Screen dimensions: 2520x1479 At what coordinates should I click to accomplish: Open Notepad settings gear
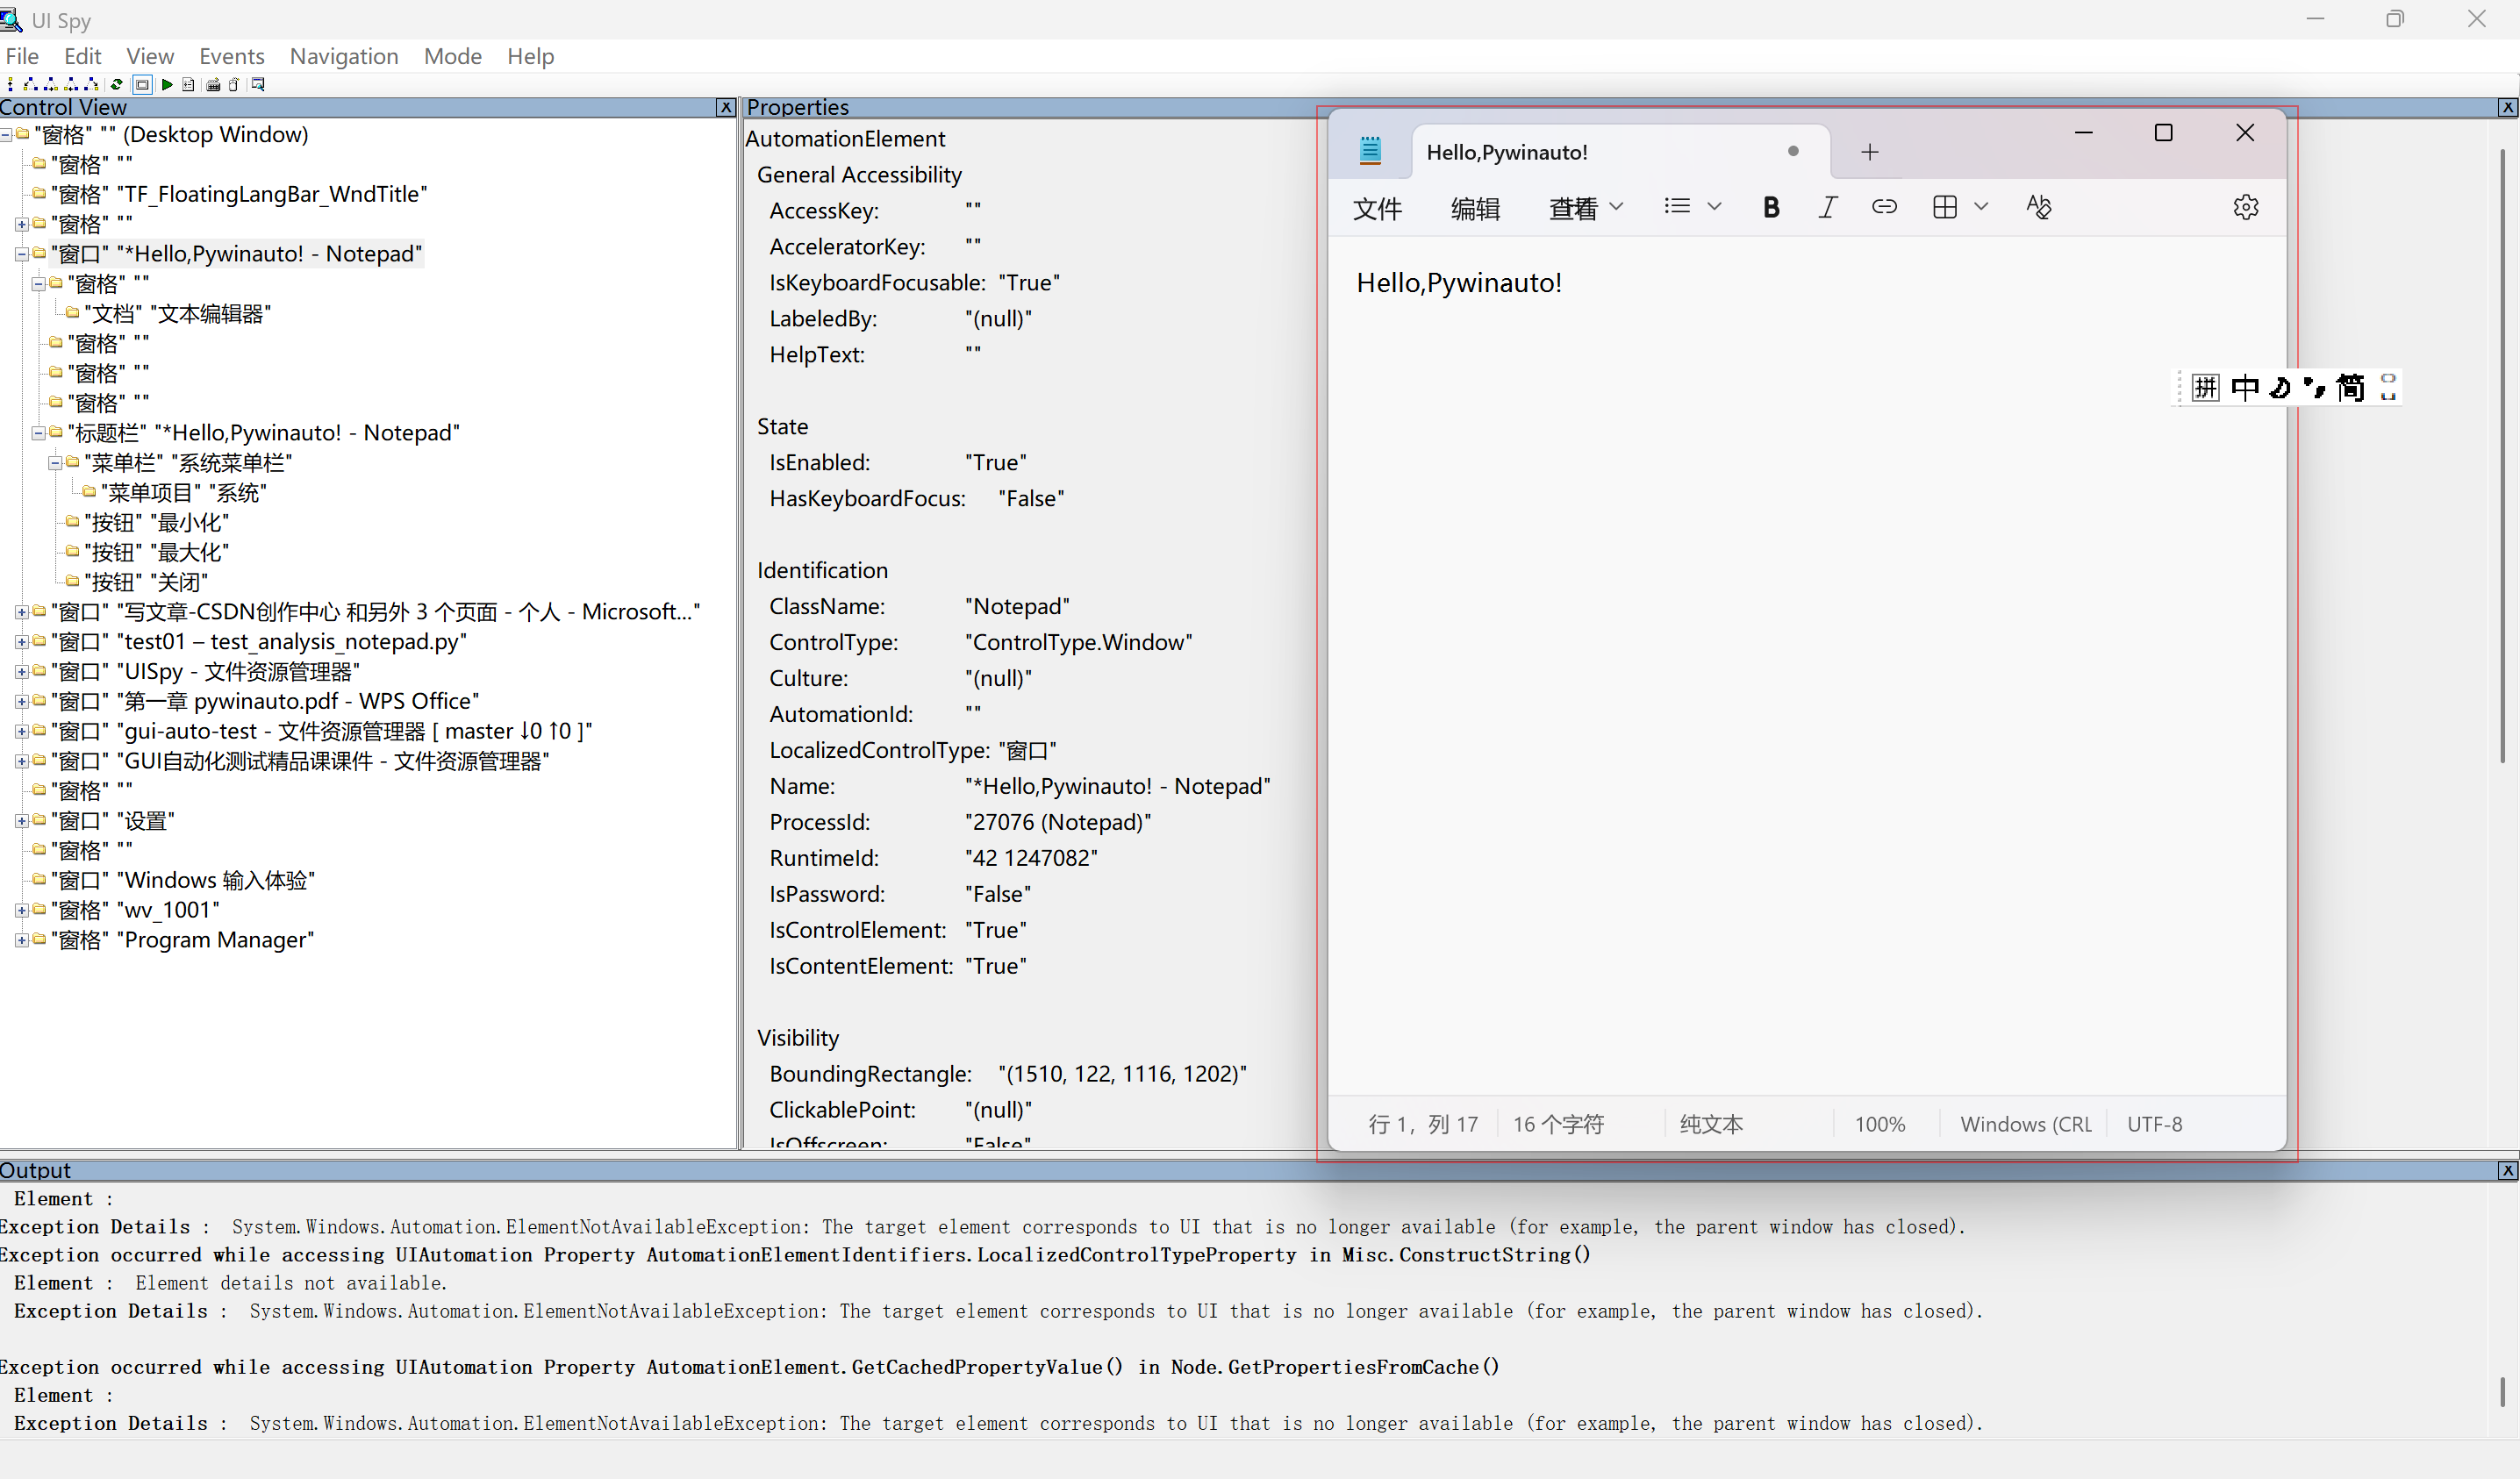coord(2245,207)
